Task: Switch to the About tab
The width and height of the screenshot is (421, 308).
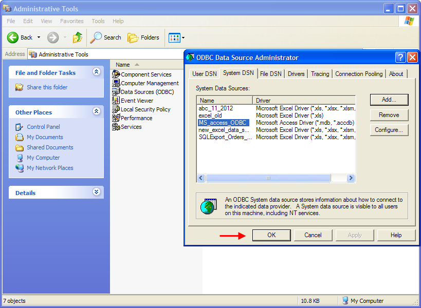Action: tap(396, 74)
